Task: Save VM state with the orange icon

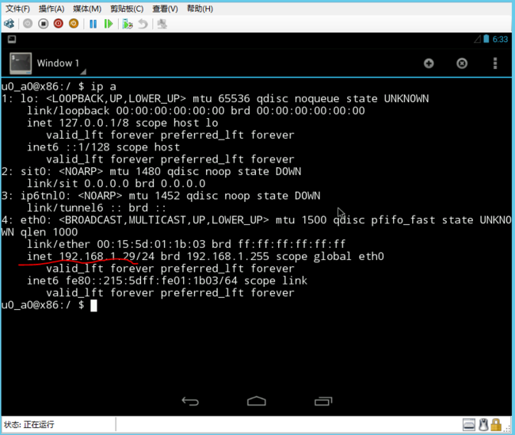Action: tap(74, 24)
